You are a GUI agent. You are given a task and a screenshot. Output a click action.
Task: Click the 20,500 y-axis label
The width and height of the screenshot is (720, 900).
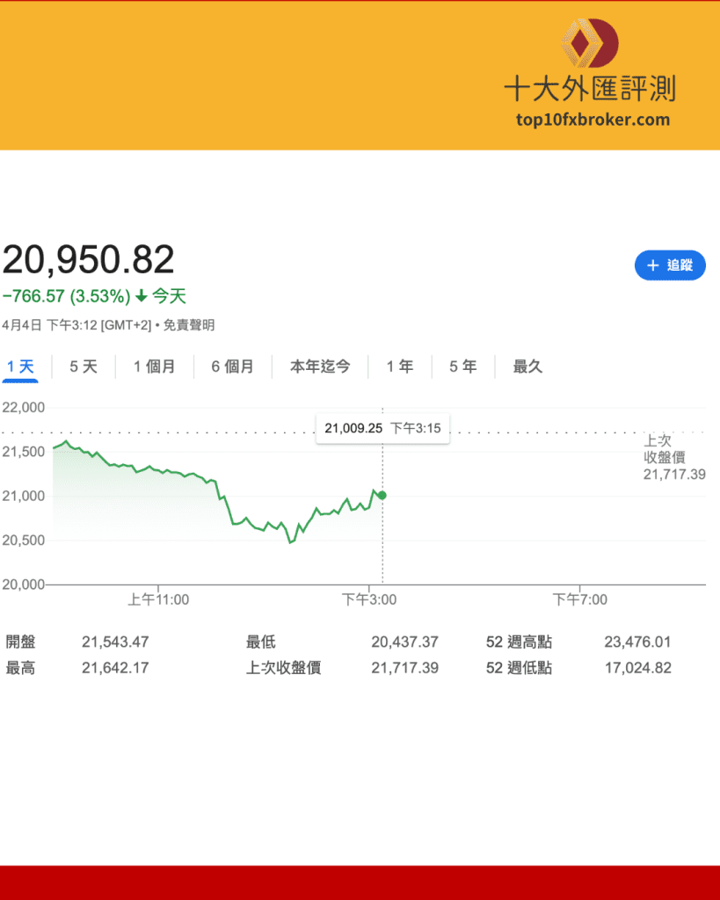point(24,541)
